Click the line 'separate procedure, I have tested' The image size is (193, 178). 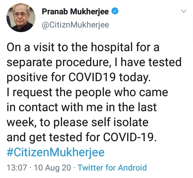[x=94, y=63]
